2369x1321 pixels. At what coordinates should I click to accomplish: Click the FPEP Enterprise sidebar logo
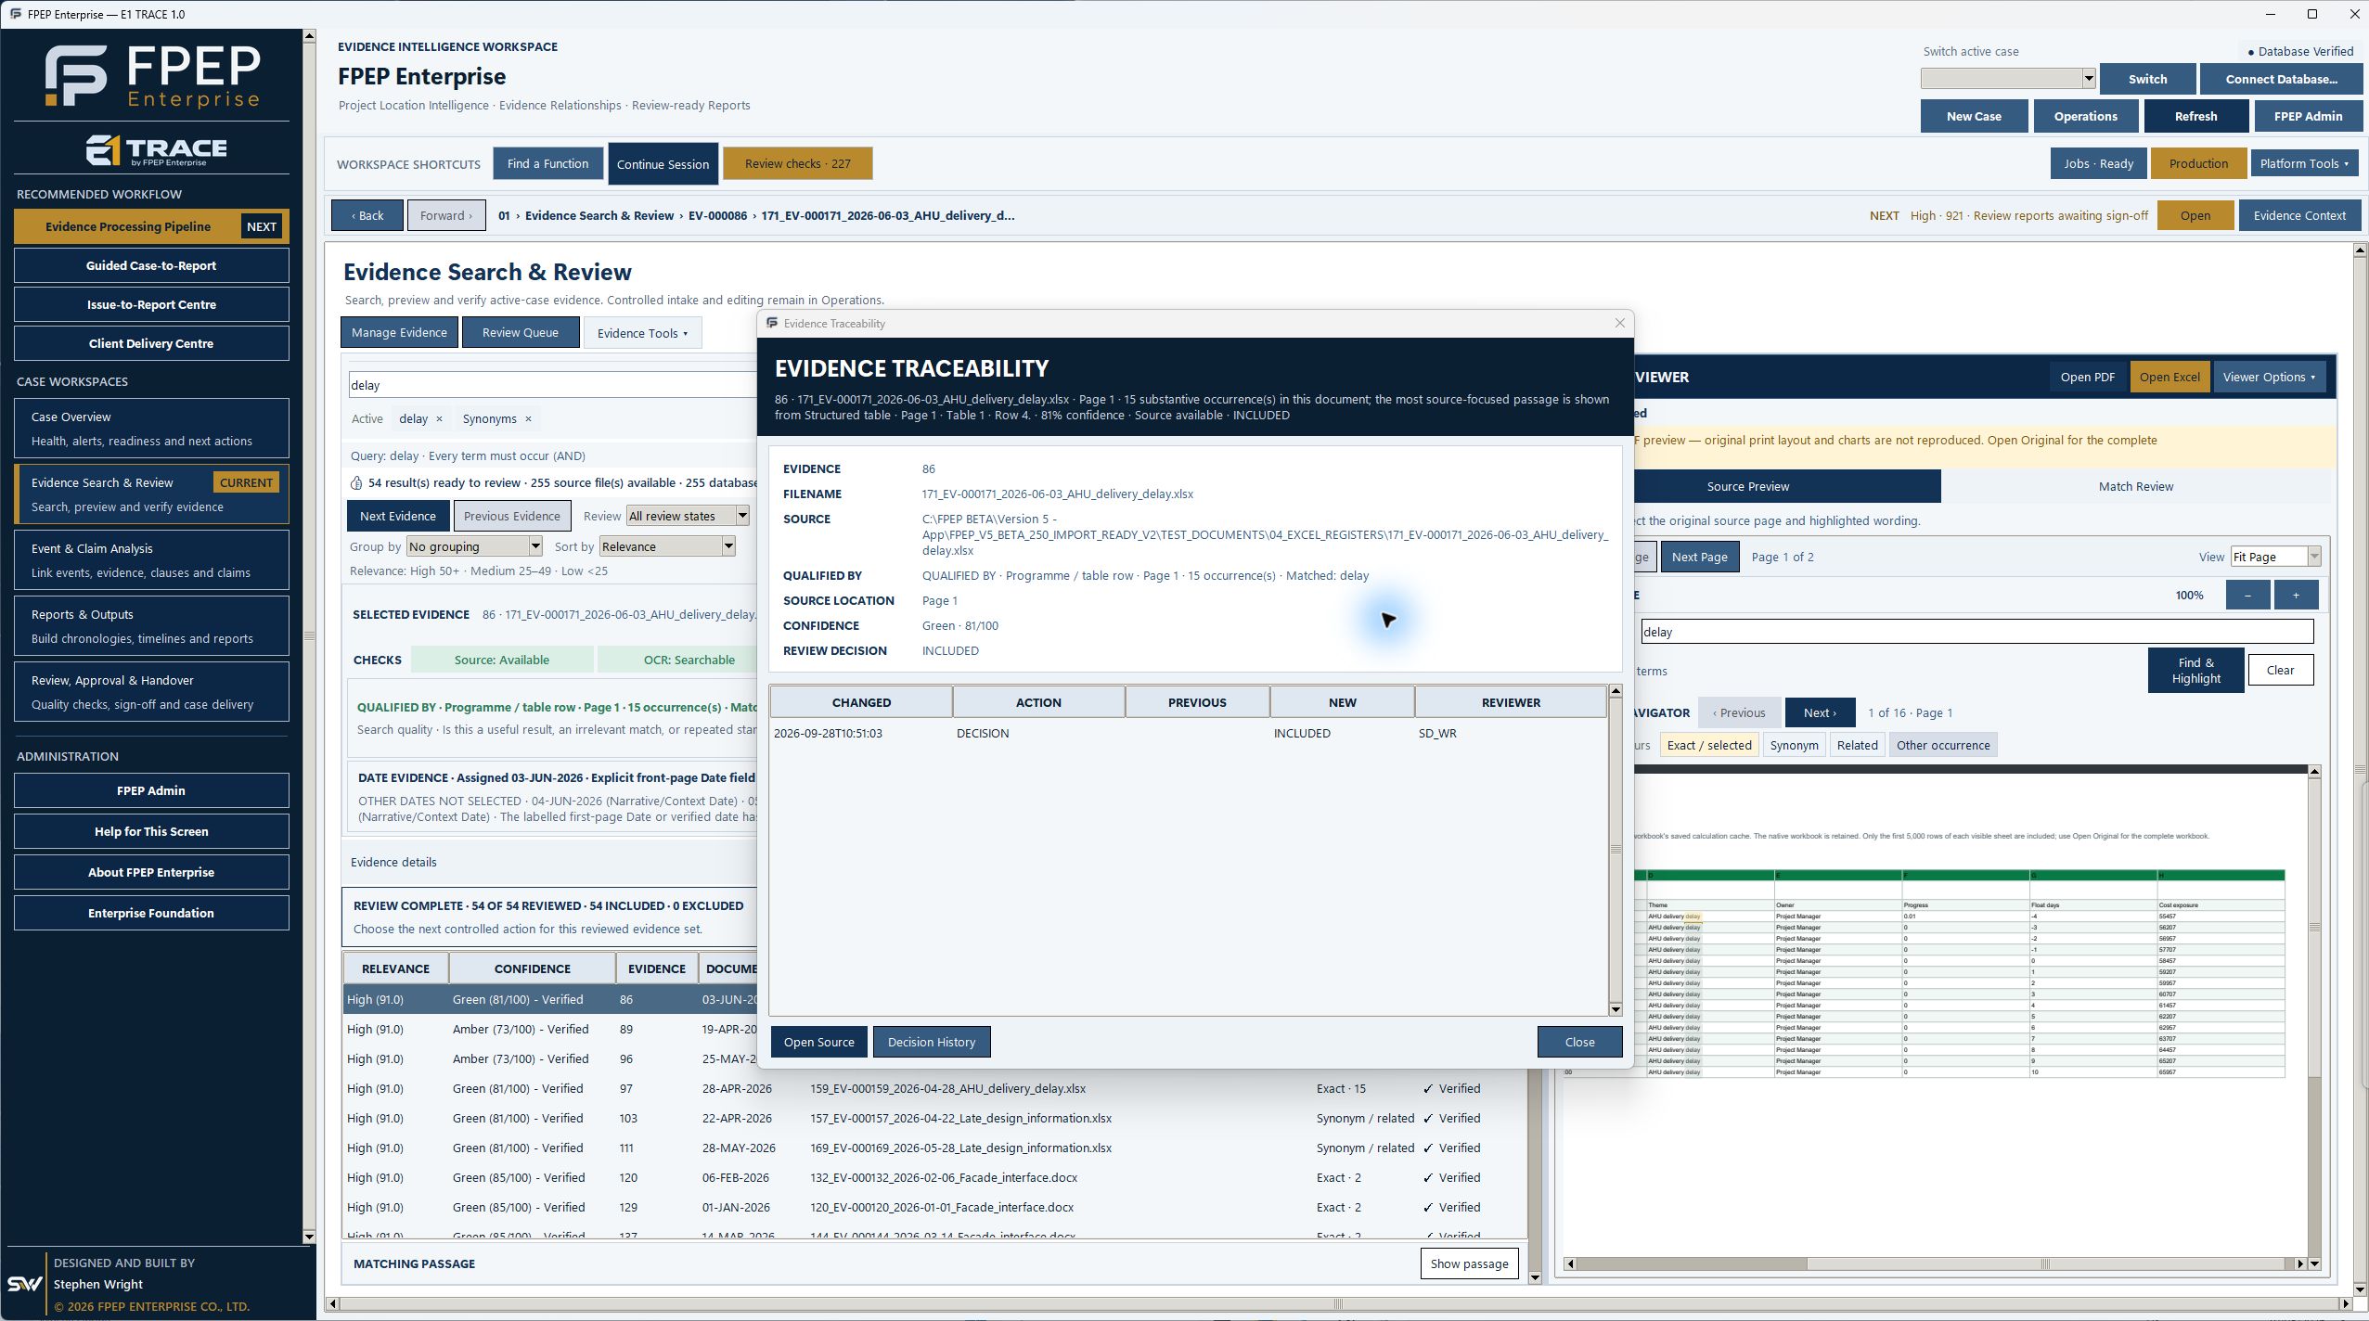(x=153, y=76)
